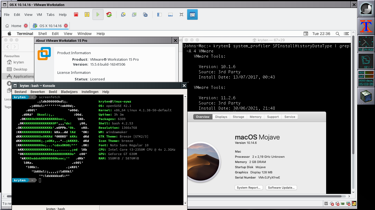The height and width of the screenshot is (210, 375).
Task: Power off the virtual machine
Action: click(x=76, y=14)
